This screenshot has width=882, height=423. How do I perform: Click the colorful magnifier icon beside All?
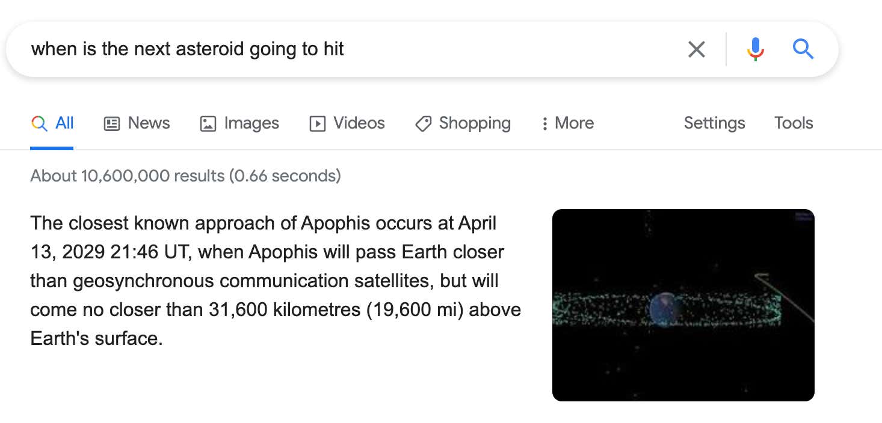click(39, 124)
